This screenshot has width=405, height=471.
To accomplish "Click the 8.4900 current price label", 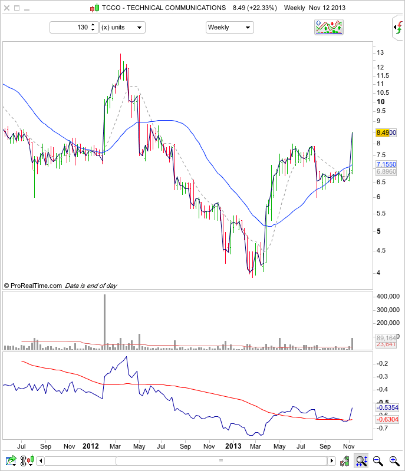I will 386,132.
